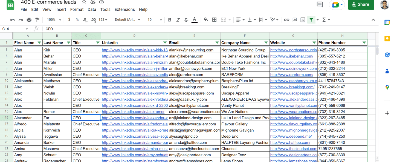Open the Phone Number column filter
The width and height of the screenshot is (394, 162).
click(364, 43)
